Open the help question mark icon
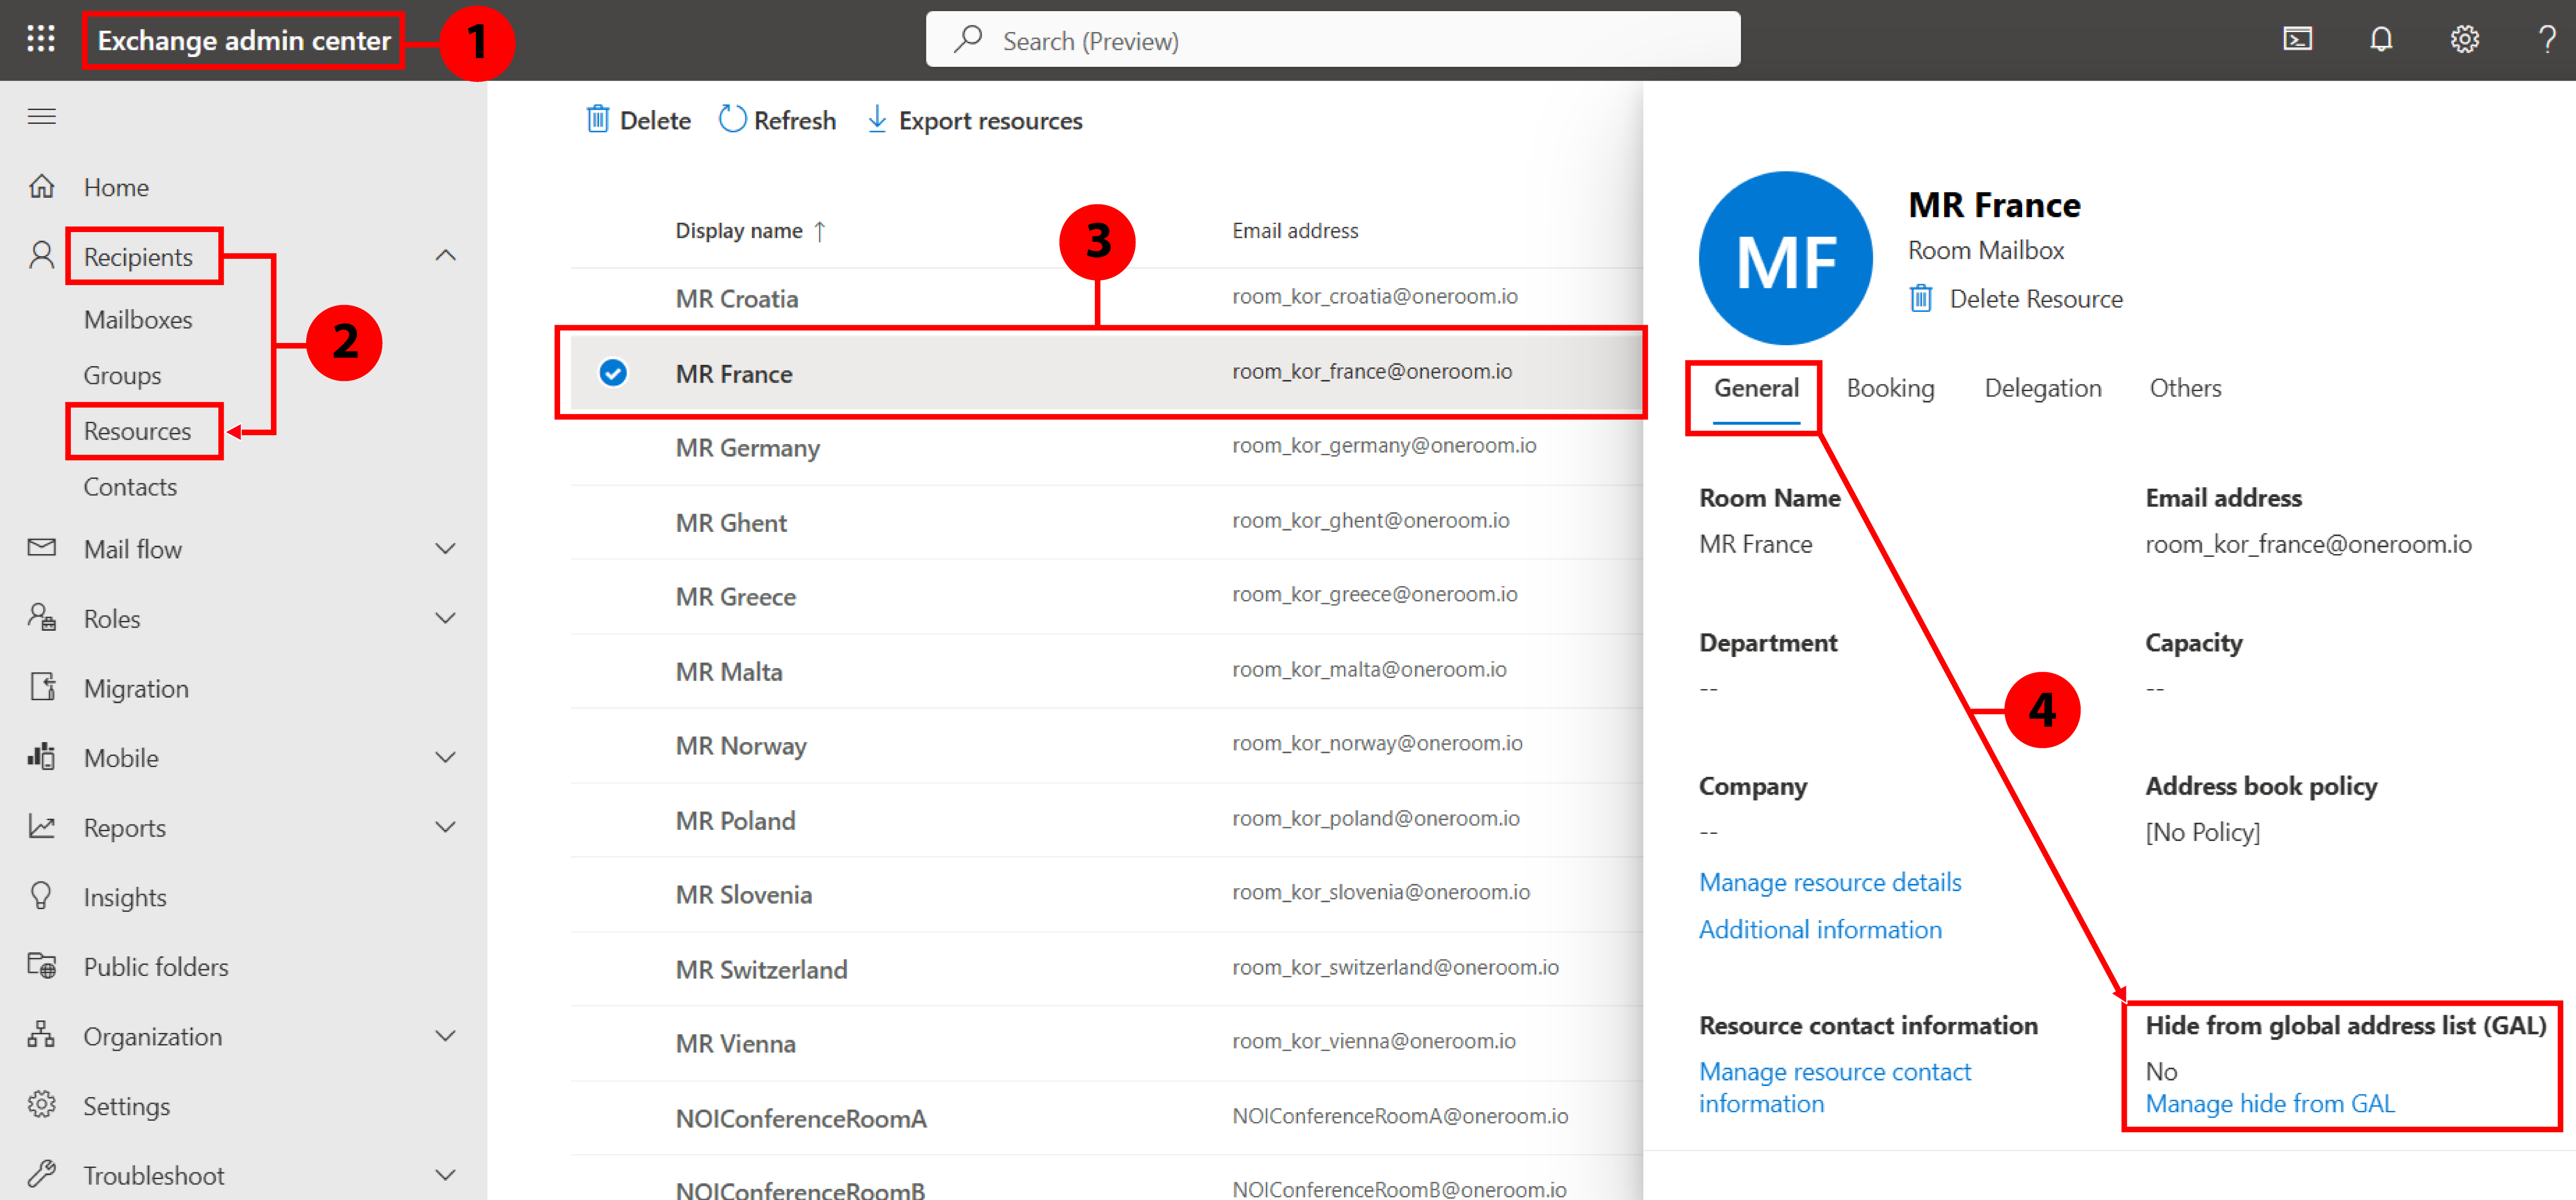The image size is (2576, 1200). (x=2546, y=39)
